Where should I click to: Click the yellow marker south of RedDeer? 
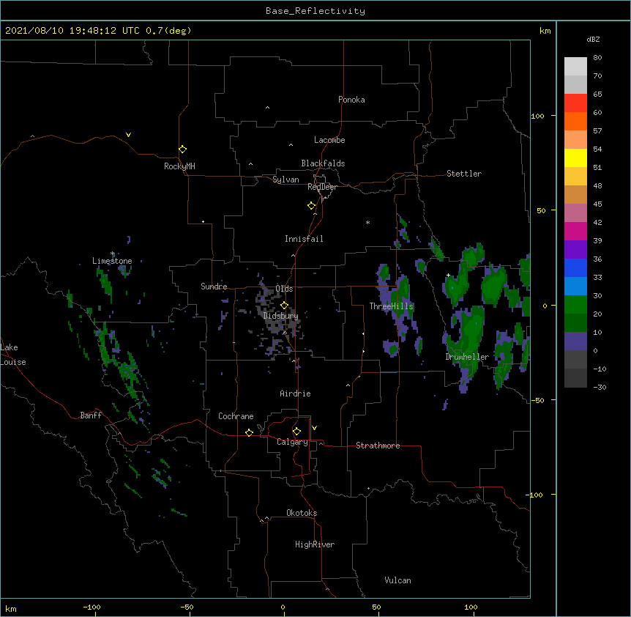point(311,206)
